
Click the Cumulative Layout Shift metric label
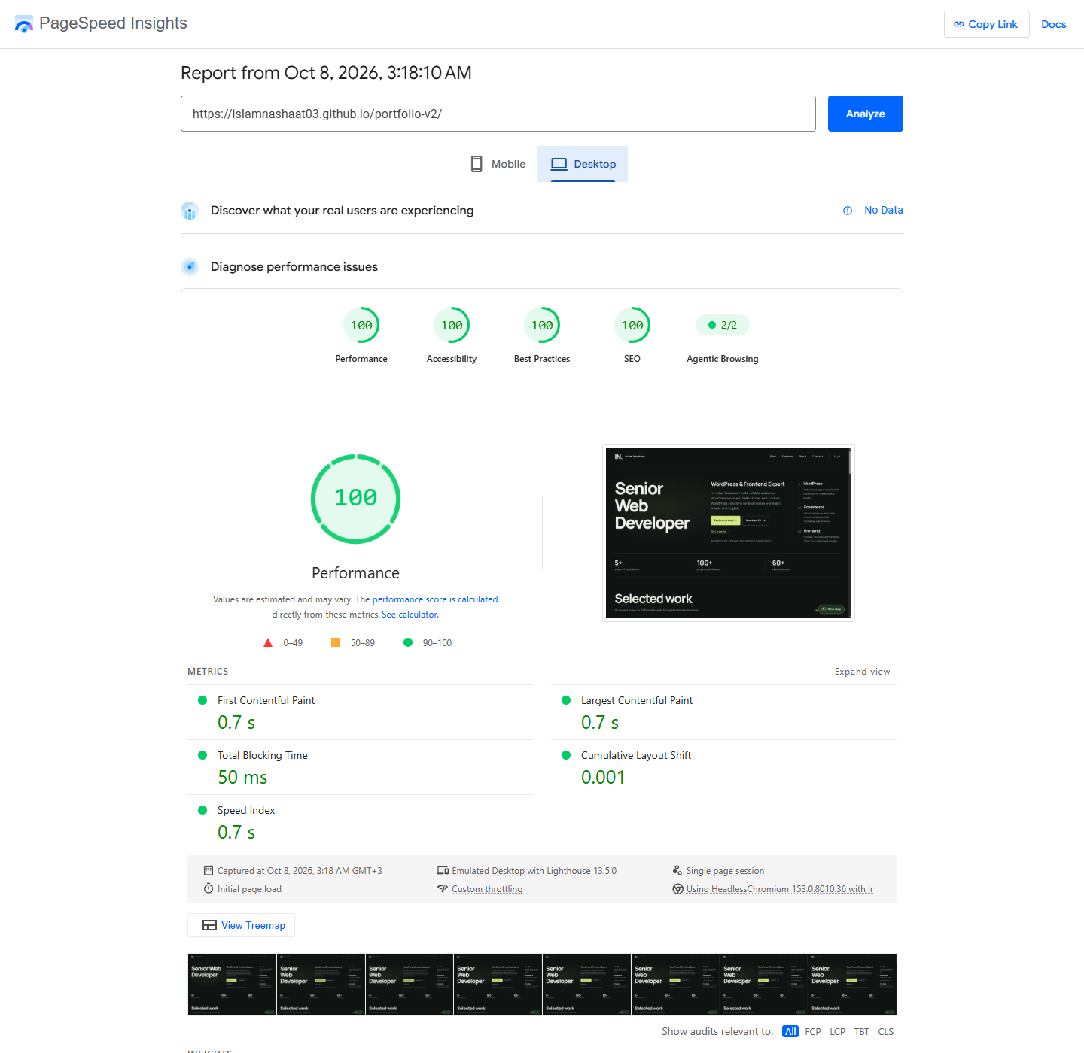636,755
